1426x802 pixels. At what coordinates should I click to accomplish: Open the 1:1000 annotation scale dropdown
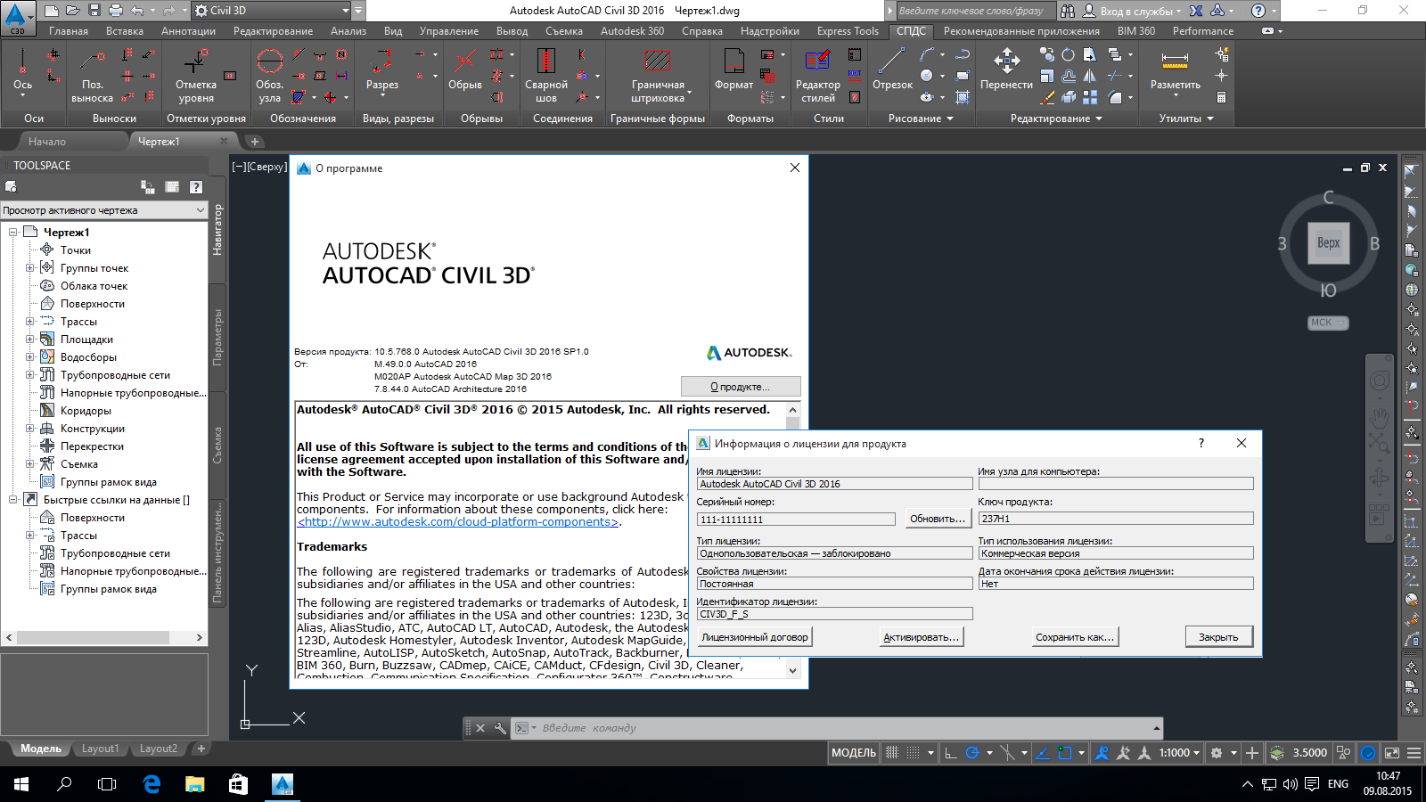(x=1180, y=753)
